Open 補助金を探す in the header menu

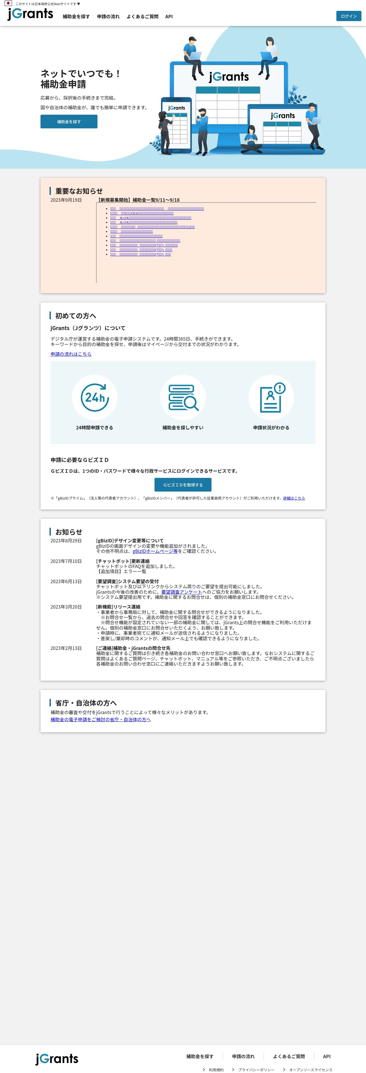click(76, 17)
